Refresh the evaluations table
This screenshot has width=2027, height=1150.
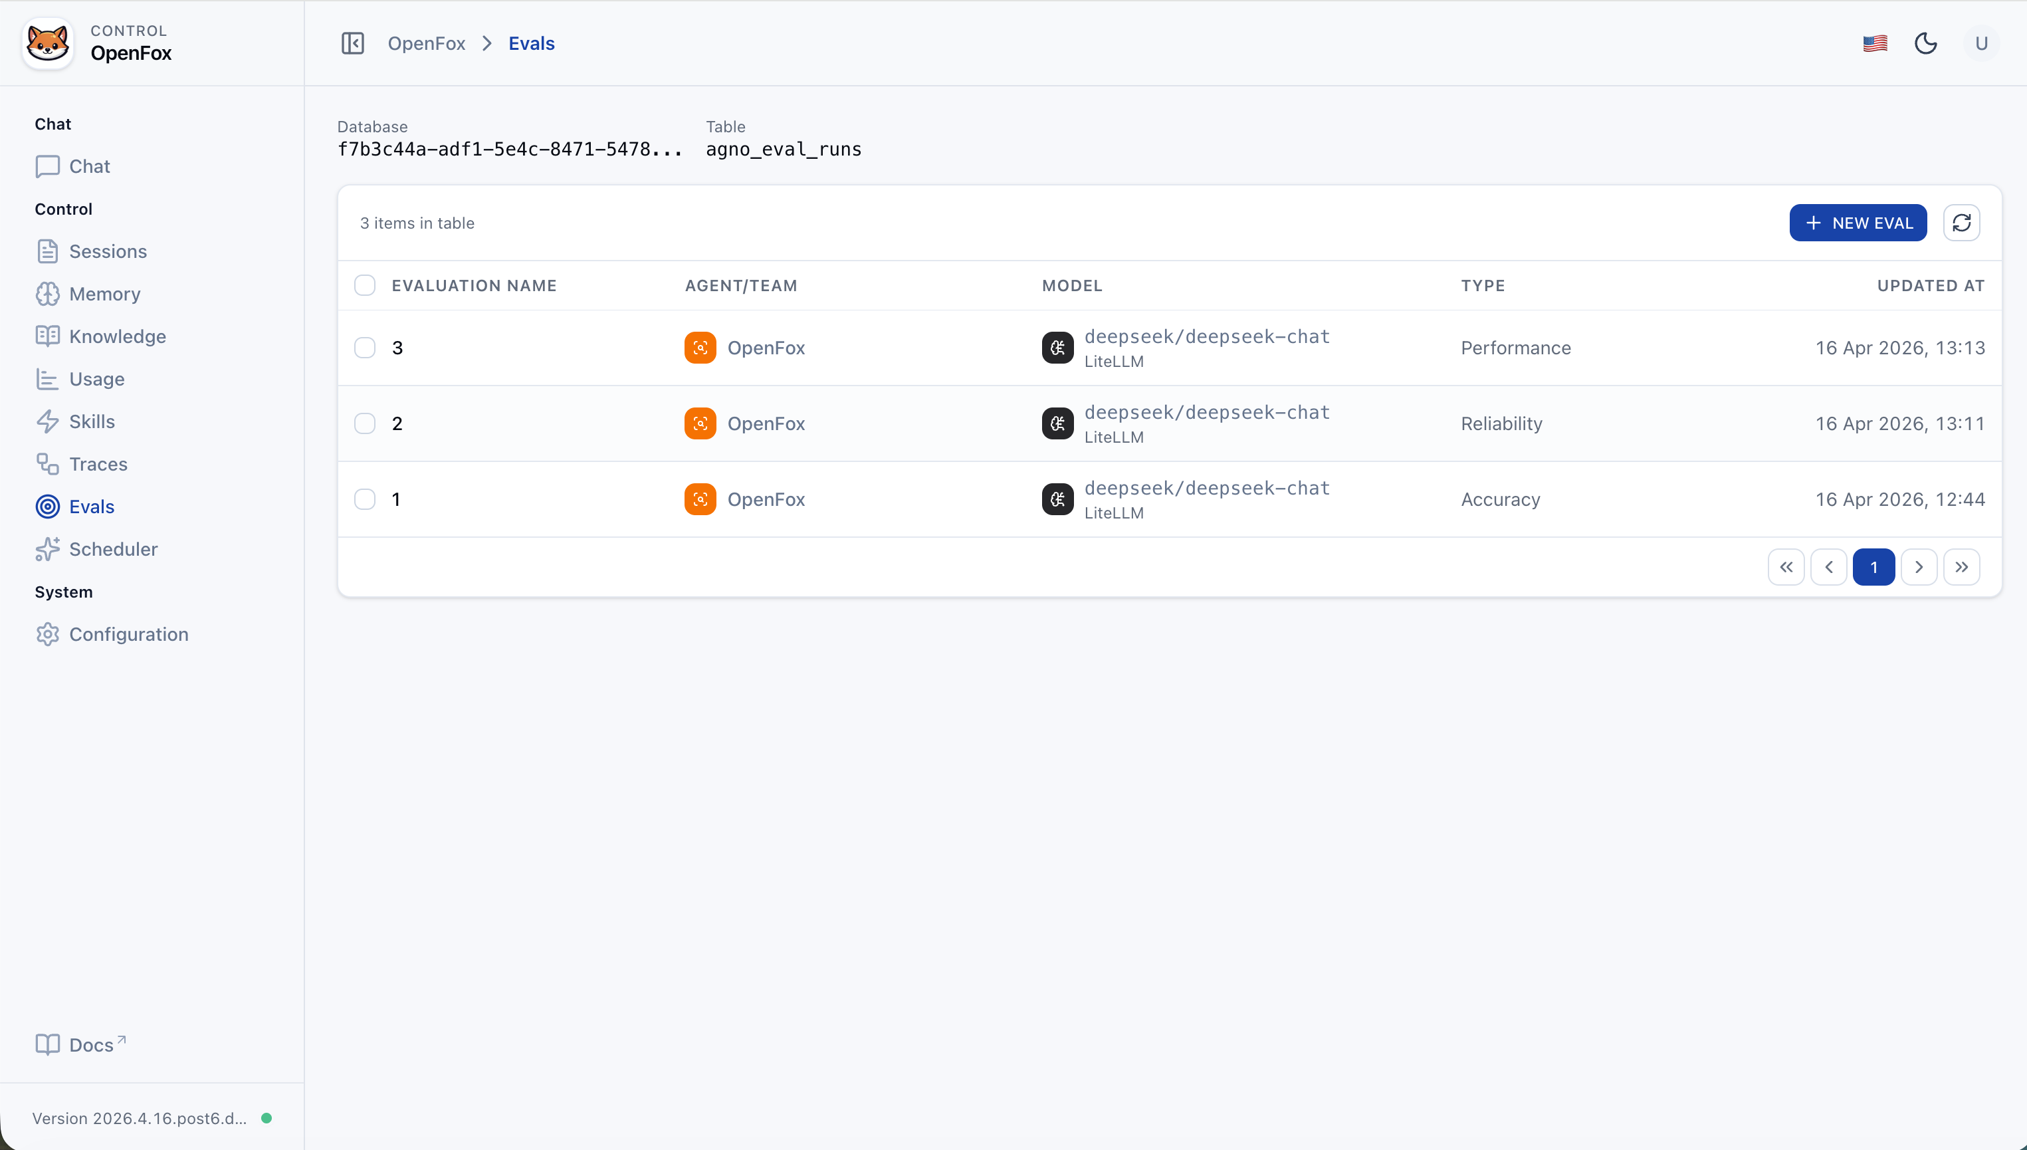pos(1963,223)
